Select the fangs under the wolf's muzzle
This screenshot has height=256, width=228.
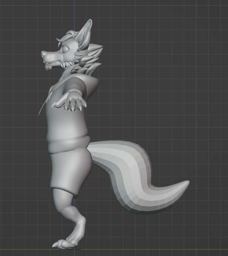49,67
